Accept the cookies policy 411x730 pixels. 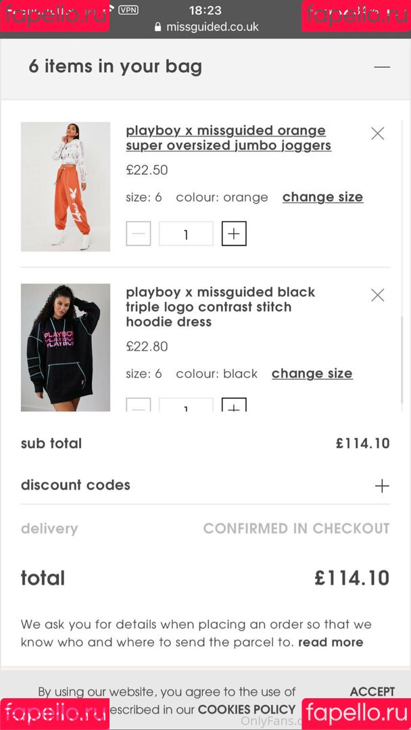click(x=372, y=691)
